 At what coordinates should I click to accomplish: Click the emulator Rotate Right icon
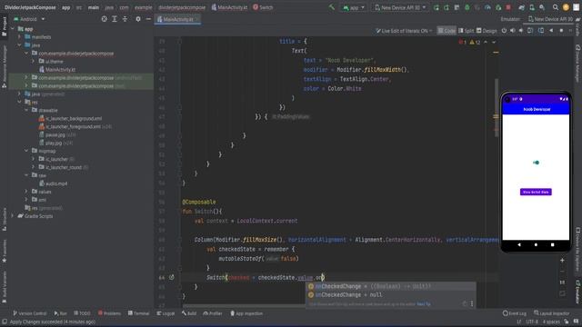point(541,31)
